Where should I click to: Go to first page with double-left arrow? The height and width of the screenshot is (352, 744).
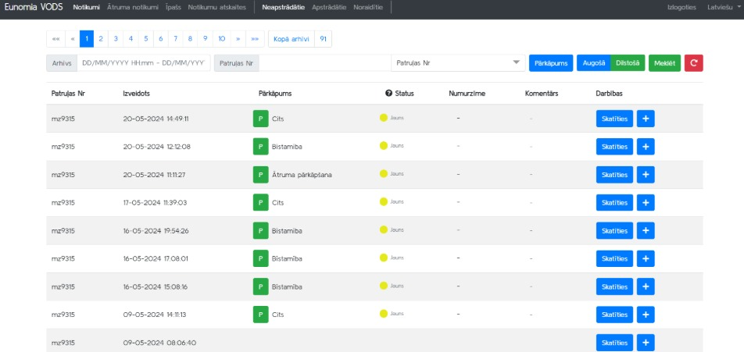56,39
